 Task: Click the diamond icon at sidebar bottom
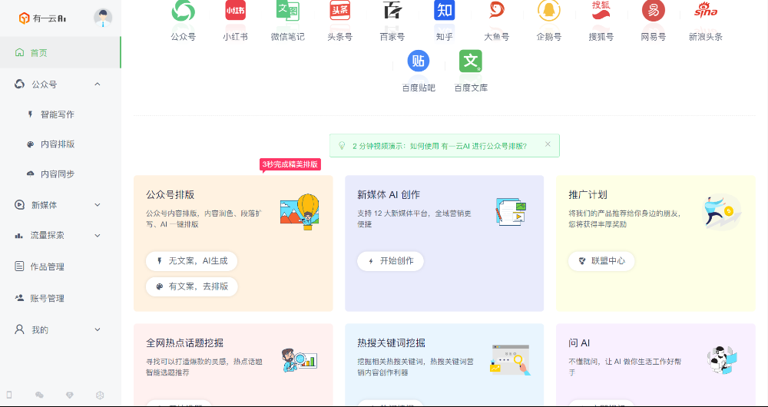(70, 395)
